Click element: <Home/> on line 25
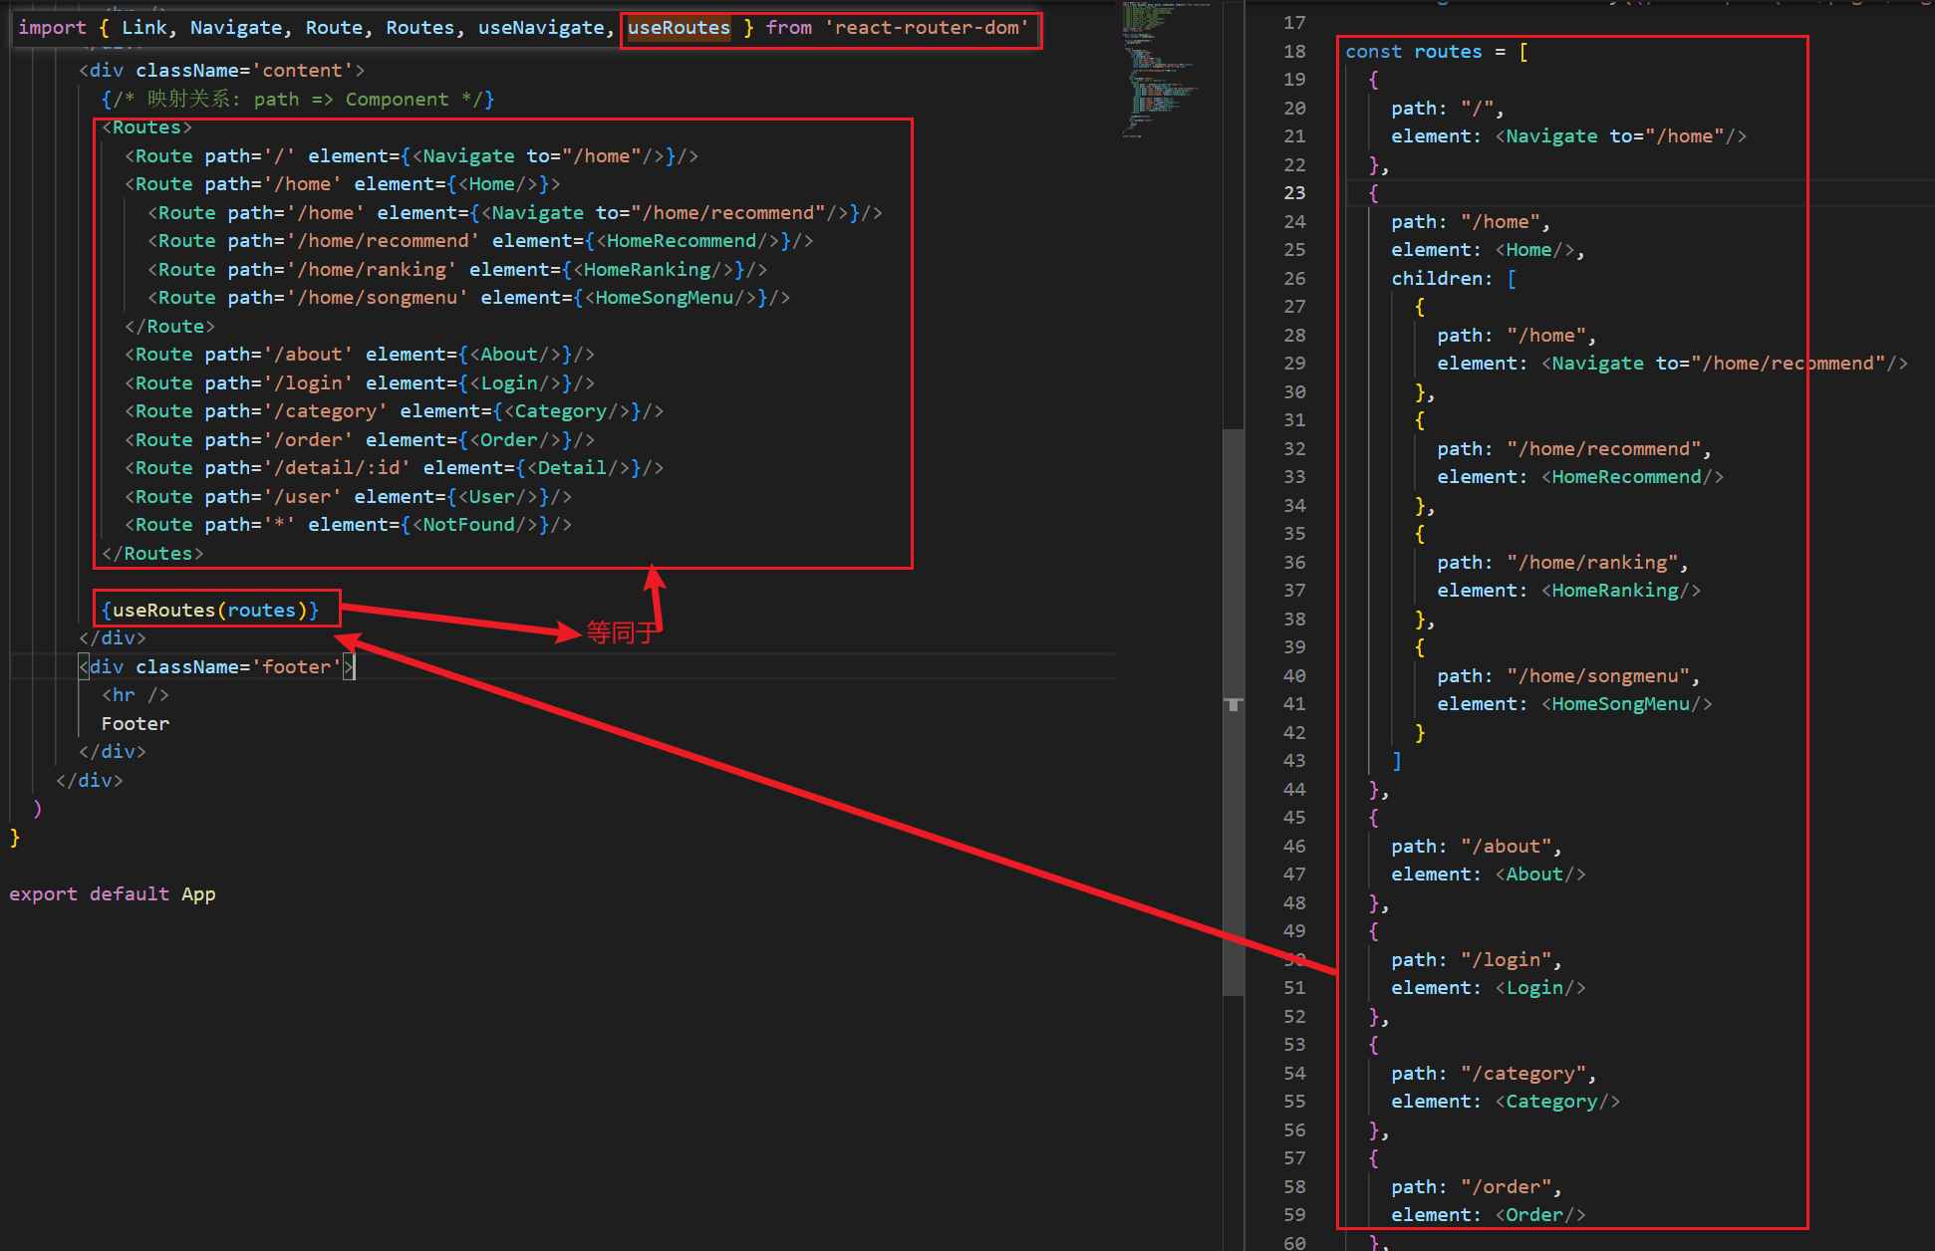This screenshot has height=1251, width=1935. click(1488, 250)
